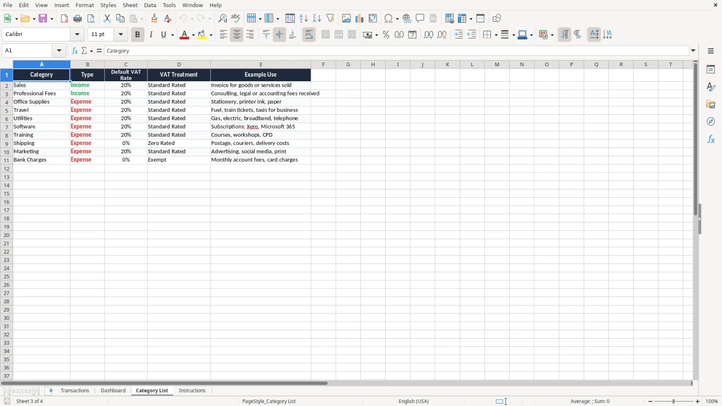Center cell content vertically

(x=280, y=35)
